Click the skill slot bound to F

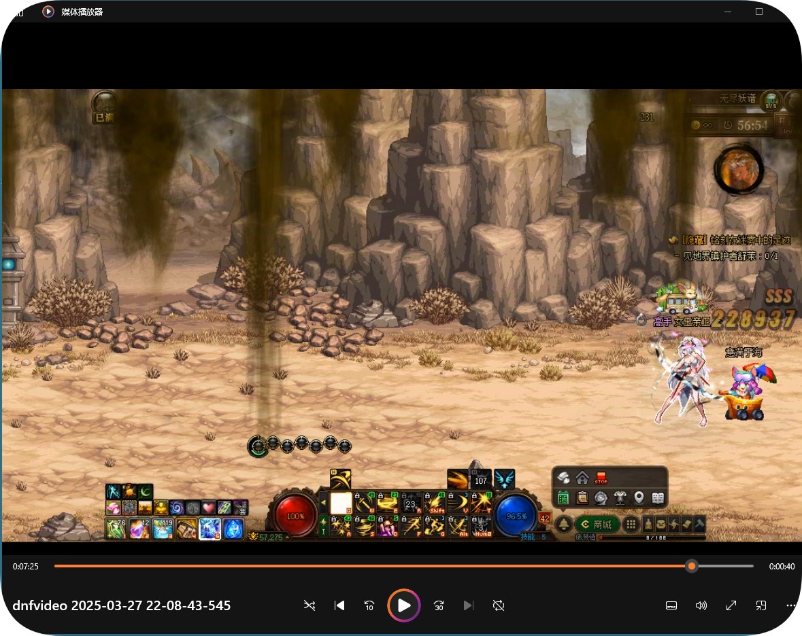(412, 526)
